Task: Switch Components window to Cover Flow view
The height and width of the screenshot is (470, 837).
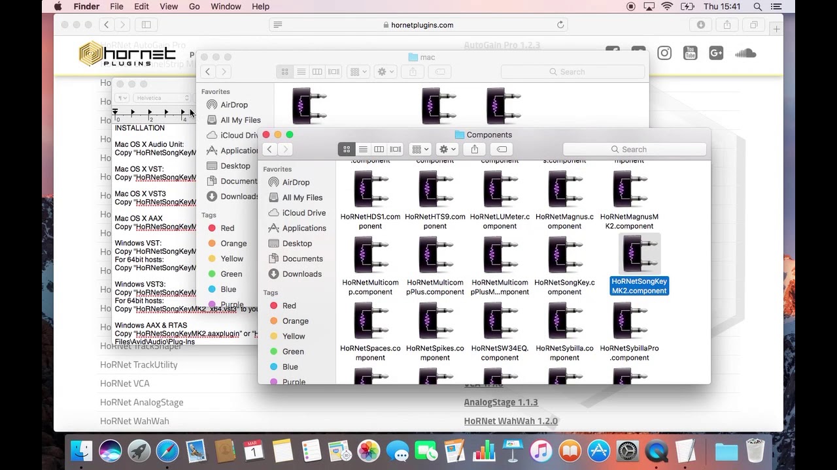Action: coord(396,149)
